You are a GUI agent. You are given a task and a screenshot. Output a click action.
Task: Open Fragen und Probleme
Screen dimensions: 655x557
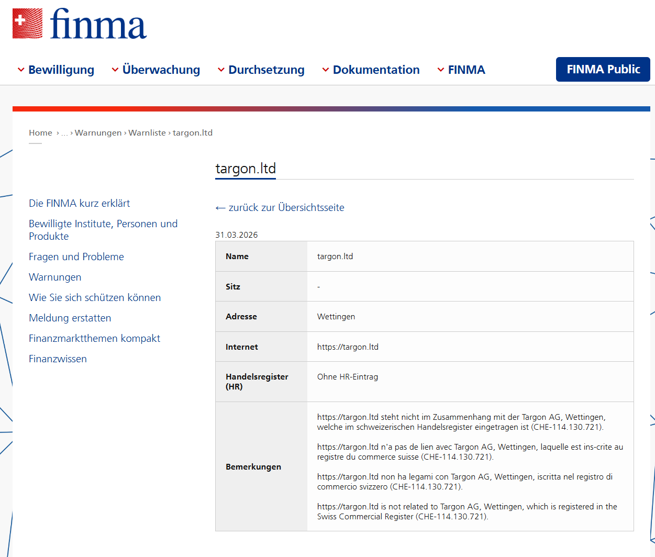pos(76,257)
